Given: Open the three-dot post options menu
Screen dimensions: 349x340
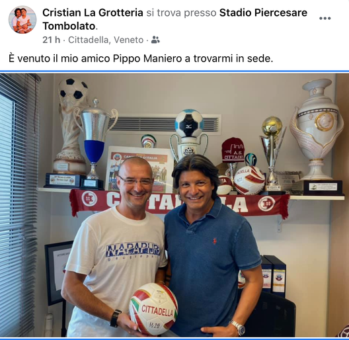Looking at the screenshot, I should pyautogui.click(x=325, y=19).
